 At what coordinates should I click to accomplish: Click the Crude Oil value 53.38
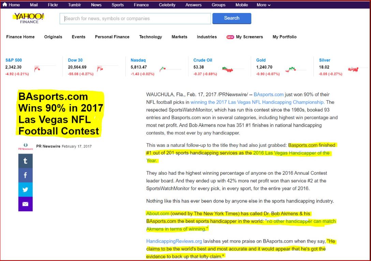click(x=198, y=67)
